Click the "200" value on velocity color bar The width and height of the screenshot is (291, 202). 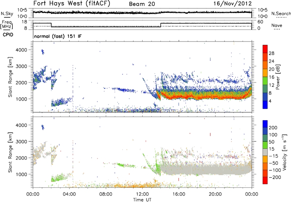pos(273,128)
